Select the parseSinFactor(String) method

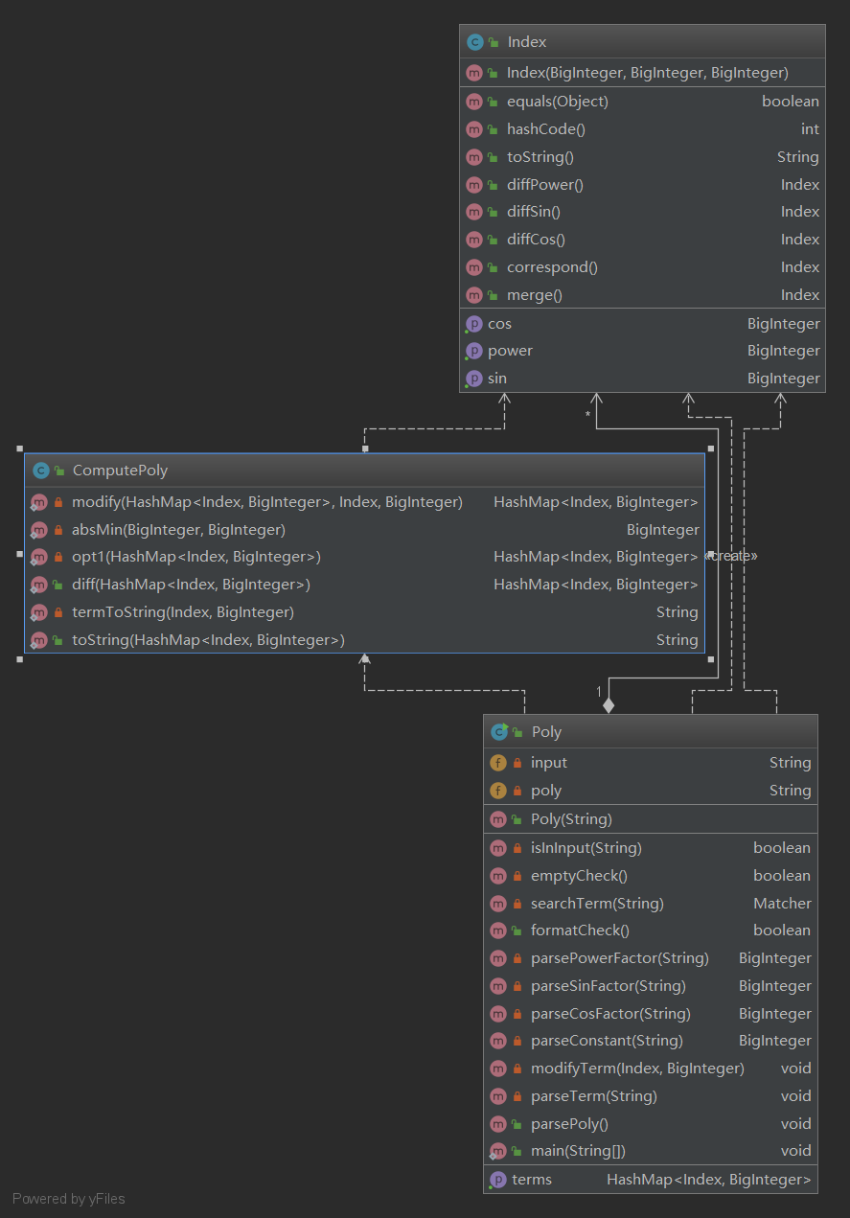[651, 986]
